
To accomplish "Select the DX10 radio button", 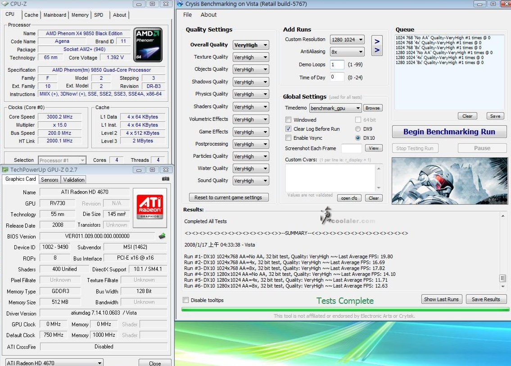I will pos(358,138).
